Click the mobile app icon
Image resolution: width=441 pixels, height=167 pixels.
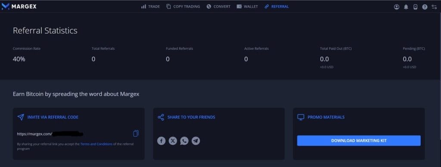tap(416, 7)
